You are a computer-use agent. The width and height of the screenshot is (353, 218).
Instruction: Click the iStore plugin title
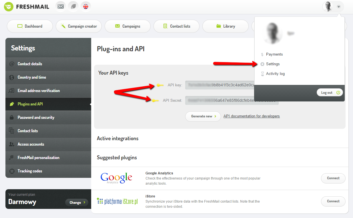[150, 196]
